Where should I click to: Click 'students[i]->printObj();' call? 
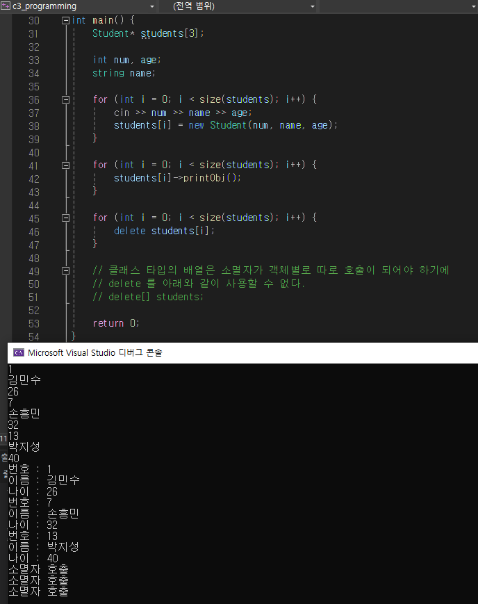click(178, 178)
